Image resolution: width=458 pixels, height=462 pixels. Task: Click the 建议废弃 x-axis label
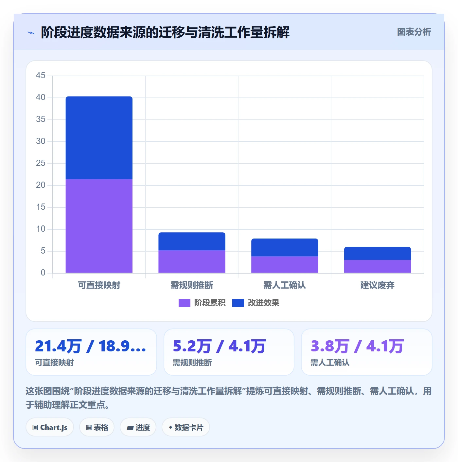378,285
